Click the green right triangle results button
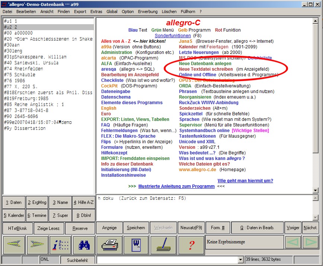 click(310, 242)
